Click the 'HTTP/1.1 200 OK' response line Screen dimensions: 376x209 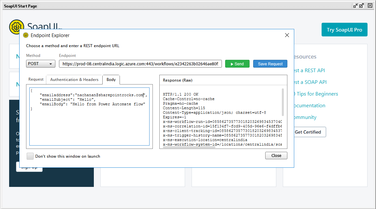coord(181,94)
